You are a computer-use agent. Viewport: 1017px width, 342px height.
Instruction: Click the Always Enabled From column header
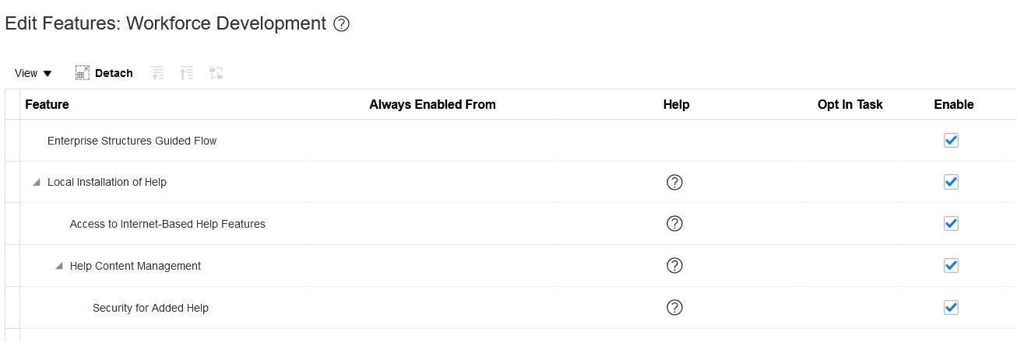pos(432,104)
